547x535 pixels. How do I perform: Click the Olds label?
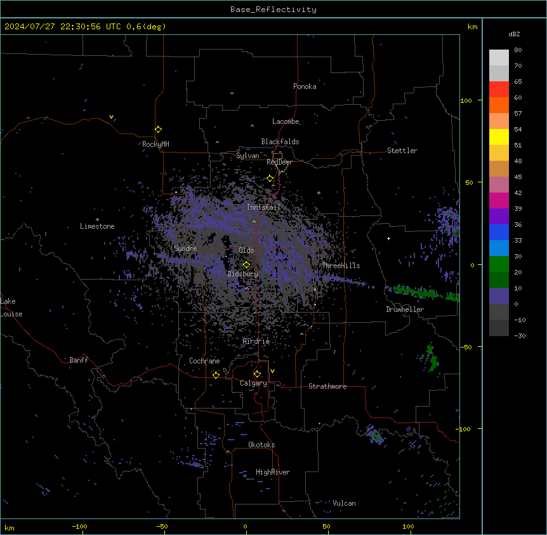(246, 250)
